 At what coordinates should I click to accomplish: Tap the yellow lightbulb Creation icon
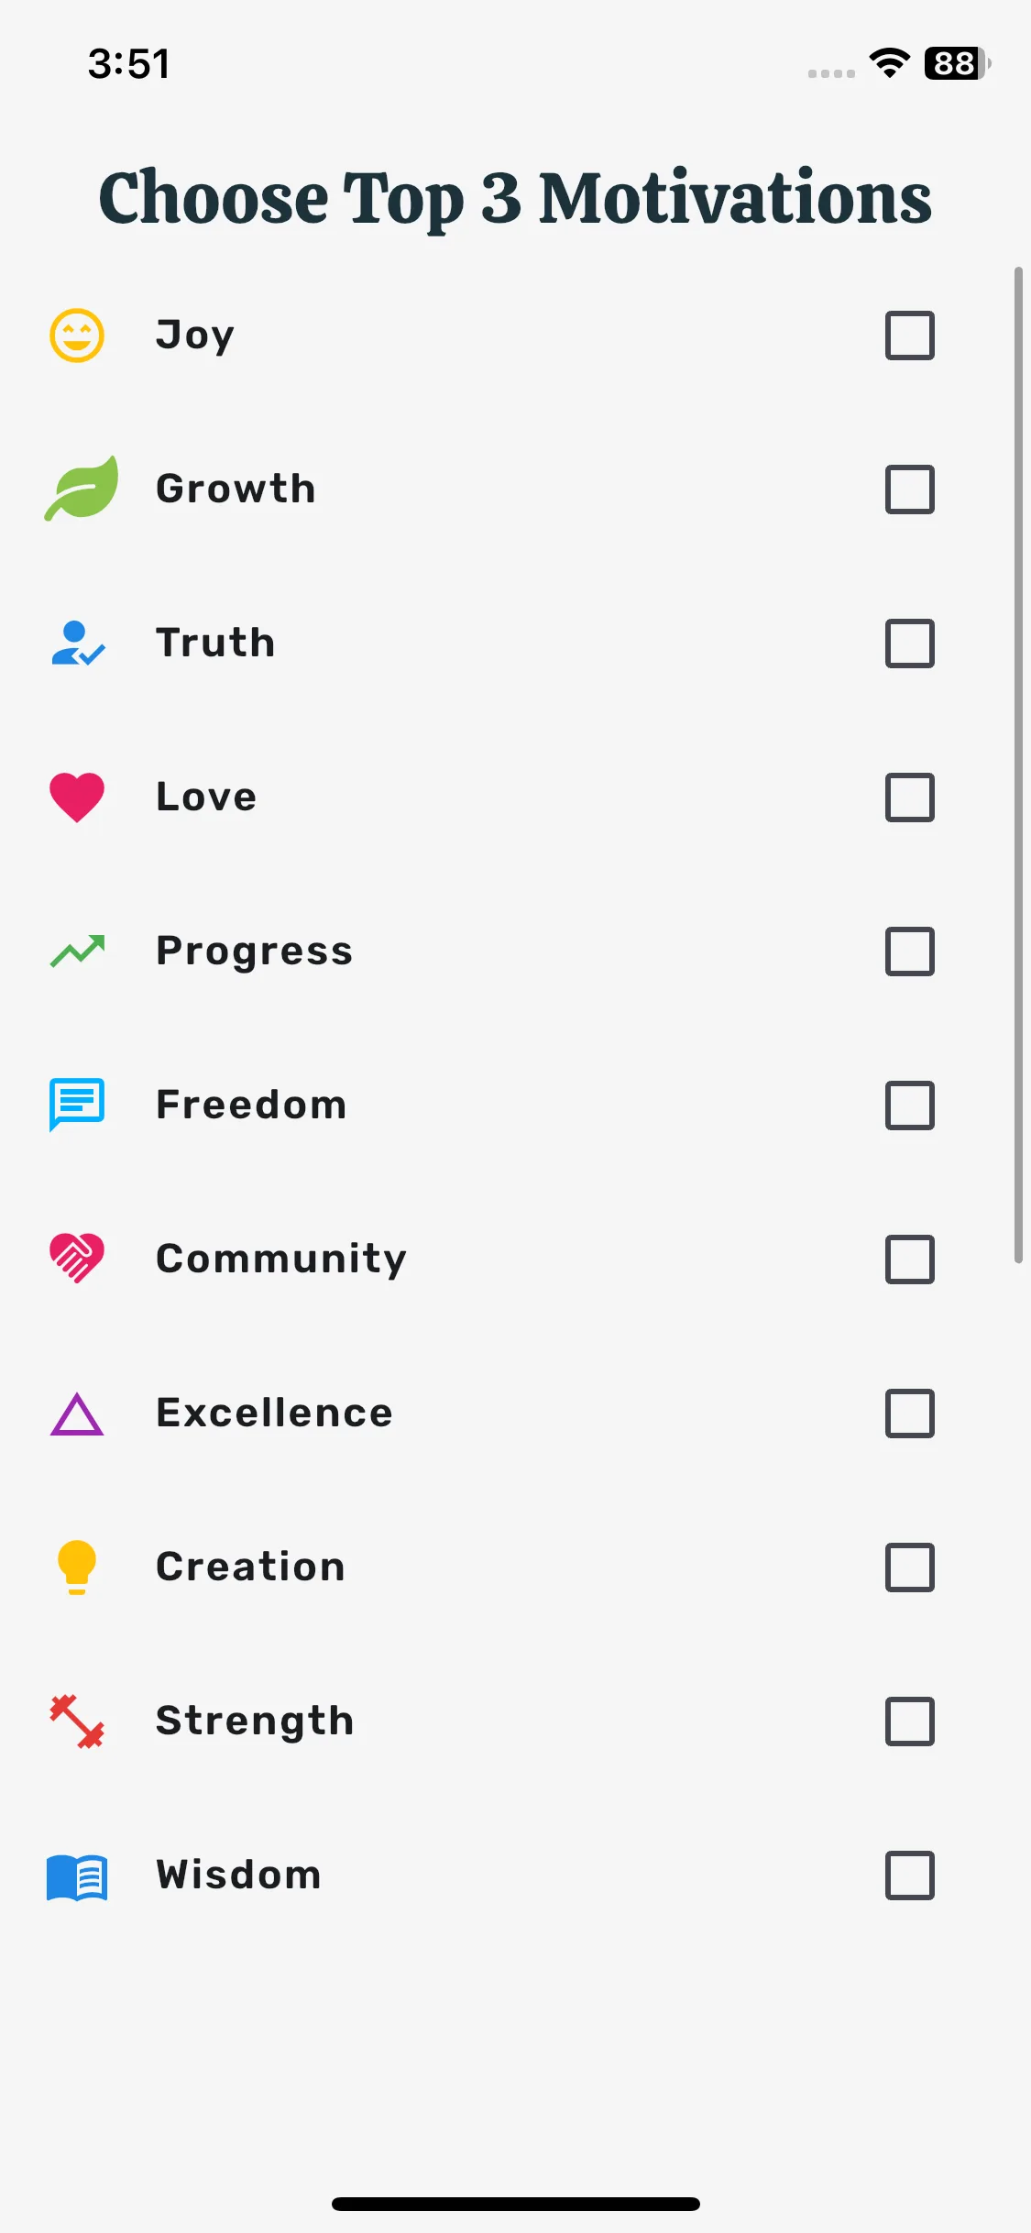(77, 1567)
